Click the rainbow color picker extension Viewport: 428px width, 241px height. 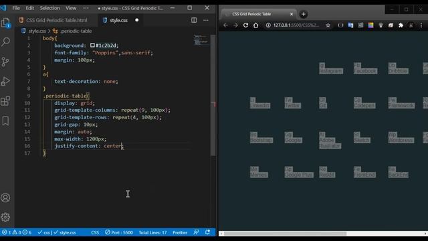[370, 25]
